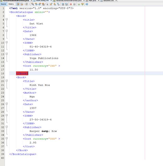Image resolution: width=163 pixels, height=166 pixels.
Task: Click the value '27-50-34319-4'
Action: pyautogui.click(x=40, y=120)
